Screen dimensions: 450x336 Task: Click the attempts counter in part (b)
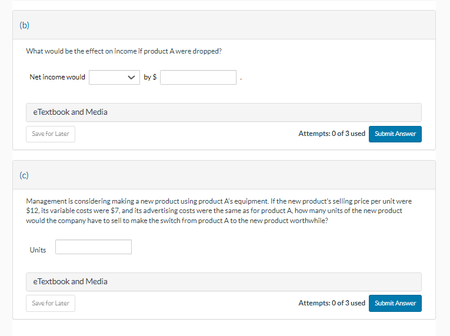coord(331,134)
